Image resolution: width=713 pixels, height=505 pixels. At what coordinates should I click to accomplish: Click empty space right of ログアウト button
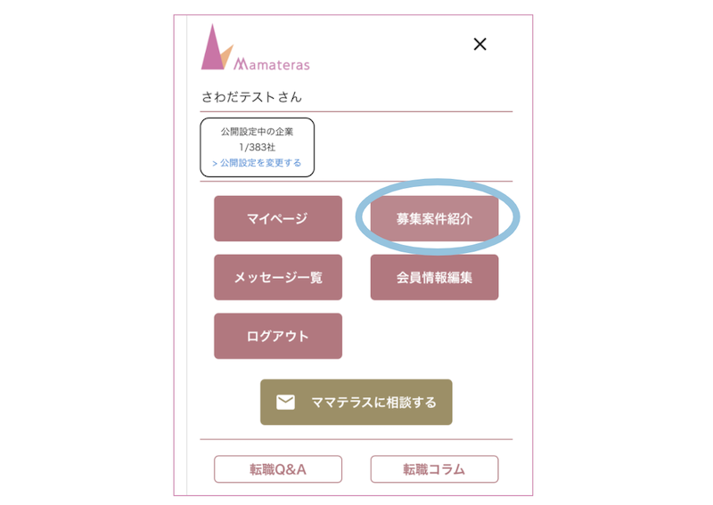click(434, 336)
